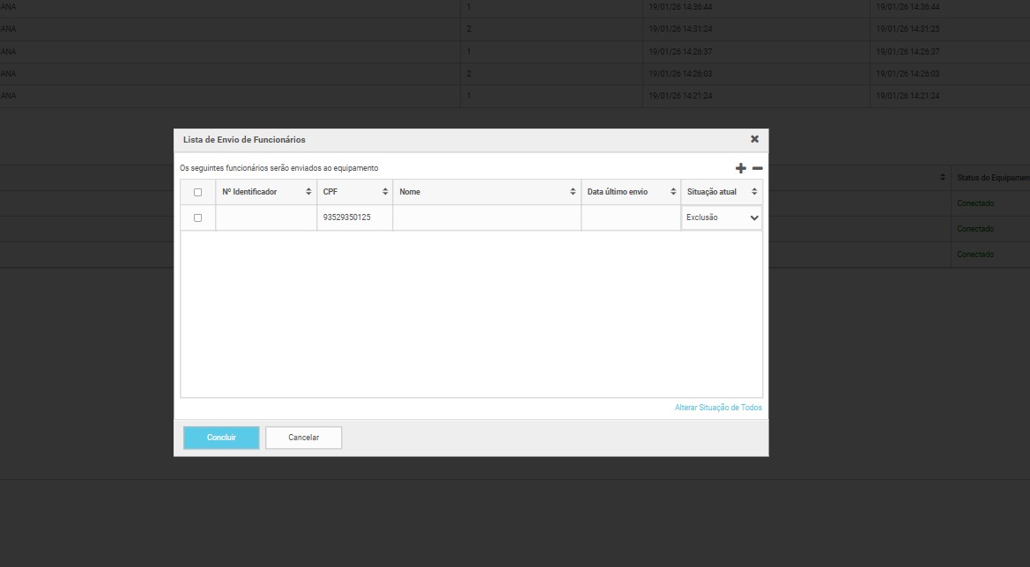The height and width of the screenshot is (567, 1030).
Task: Sort the Nome column using its arrows
Action: click(x=573, y=192)
